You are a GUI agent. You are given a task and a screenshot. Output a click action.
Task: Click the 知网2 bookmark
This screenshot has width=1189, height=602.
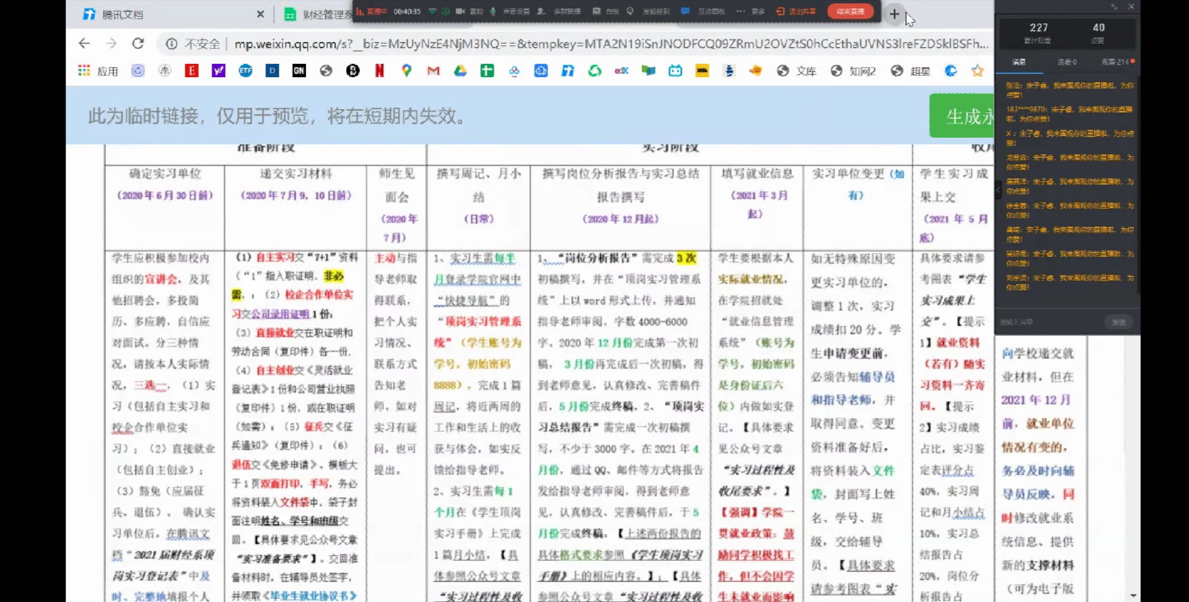coord(854,70)
